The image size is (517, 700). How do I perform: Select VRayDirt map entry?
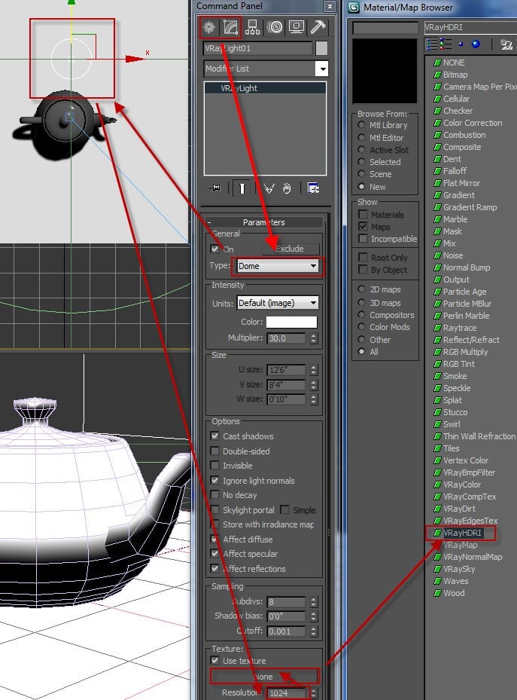(459, 509)
